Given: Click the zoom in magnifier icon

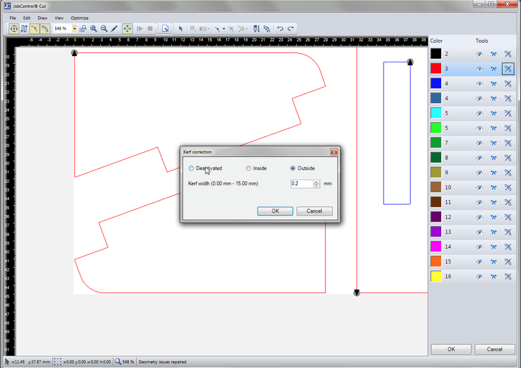Looking at the screenshot, I should click(x=93, y=28).
